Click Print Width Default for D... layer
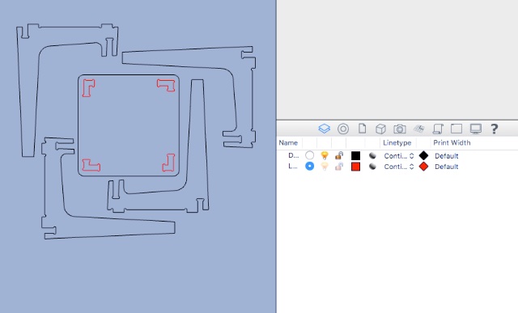 pyautogui.click(x=446, y=156)
